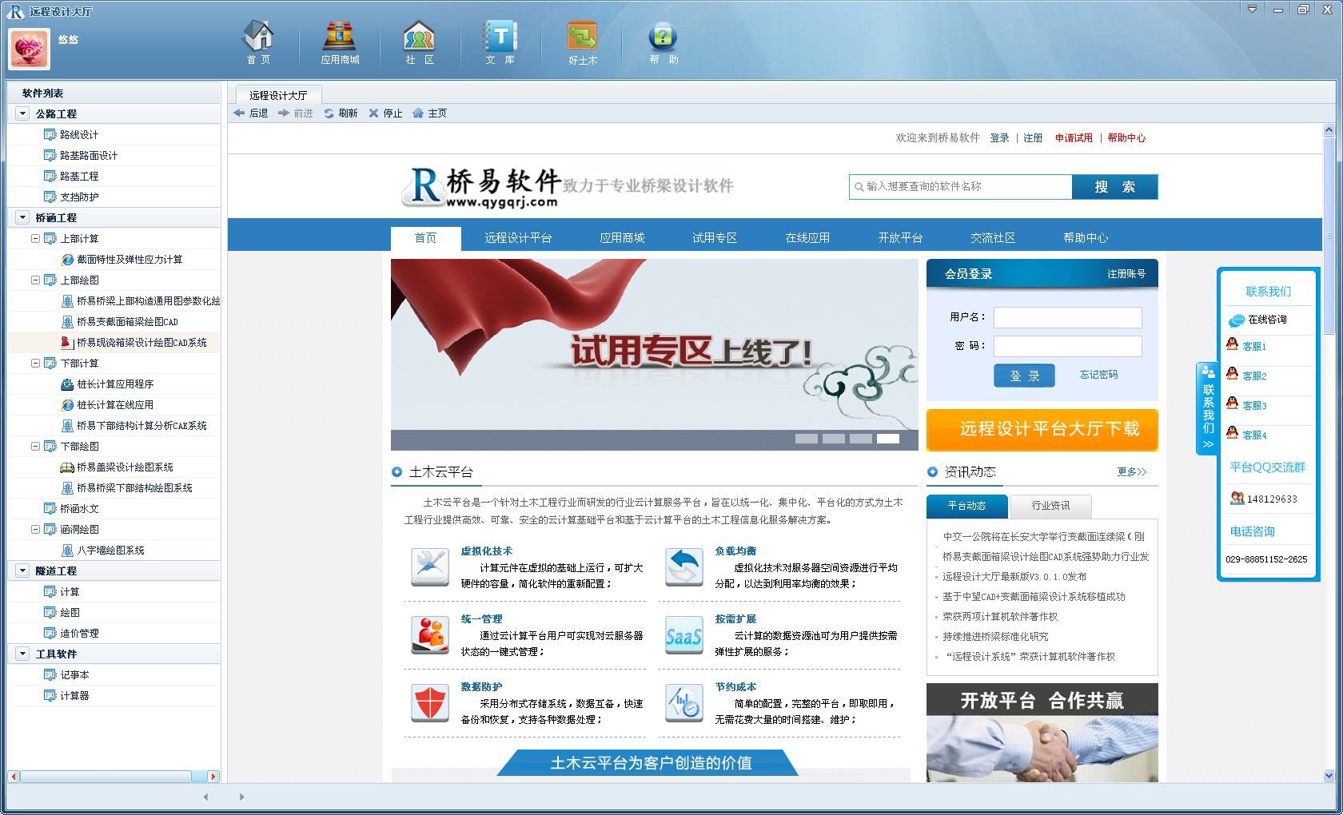The width and height of the screenshot is (1343, 815).
Task: Open the 帮助 help icon
Action: coord(663,42)
